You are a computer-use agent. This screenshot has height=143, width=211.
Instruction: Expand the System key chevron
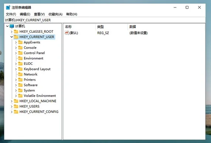[x=16, y=91]
